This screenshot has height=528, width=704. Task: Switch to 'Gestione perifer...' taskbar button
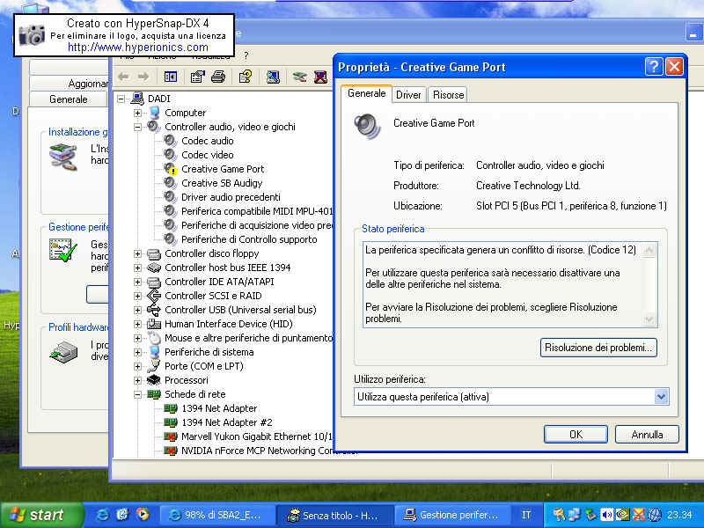click(x=452, y=515)
